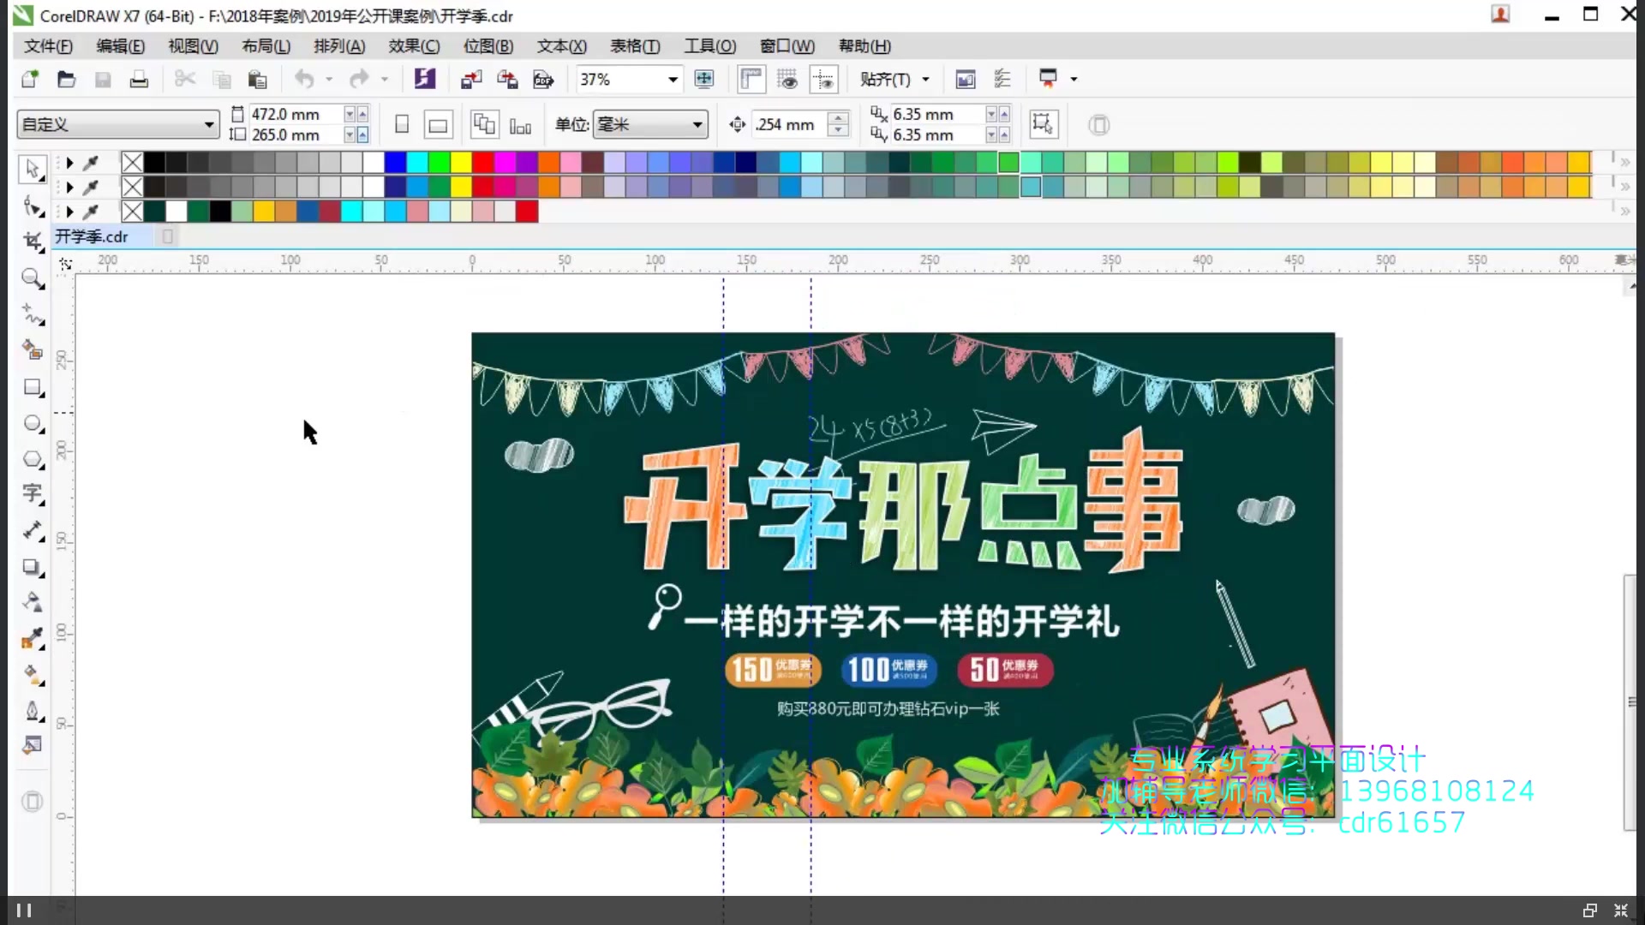Screen dimensions: 1645x925
Task: Click the Undo button
Action: point(306,79)
